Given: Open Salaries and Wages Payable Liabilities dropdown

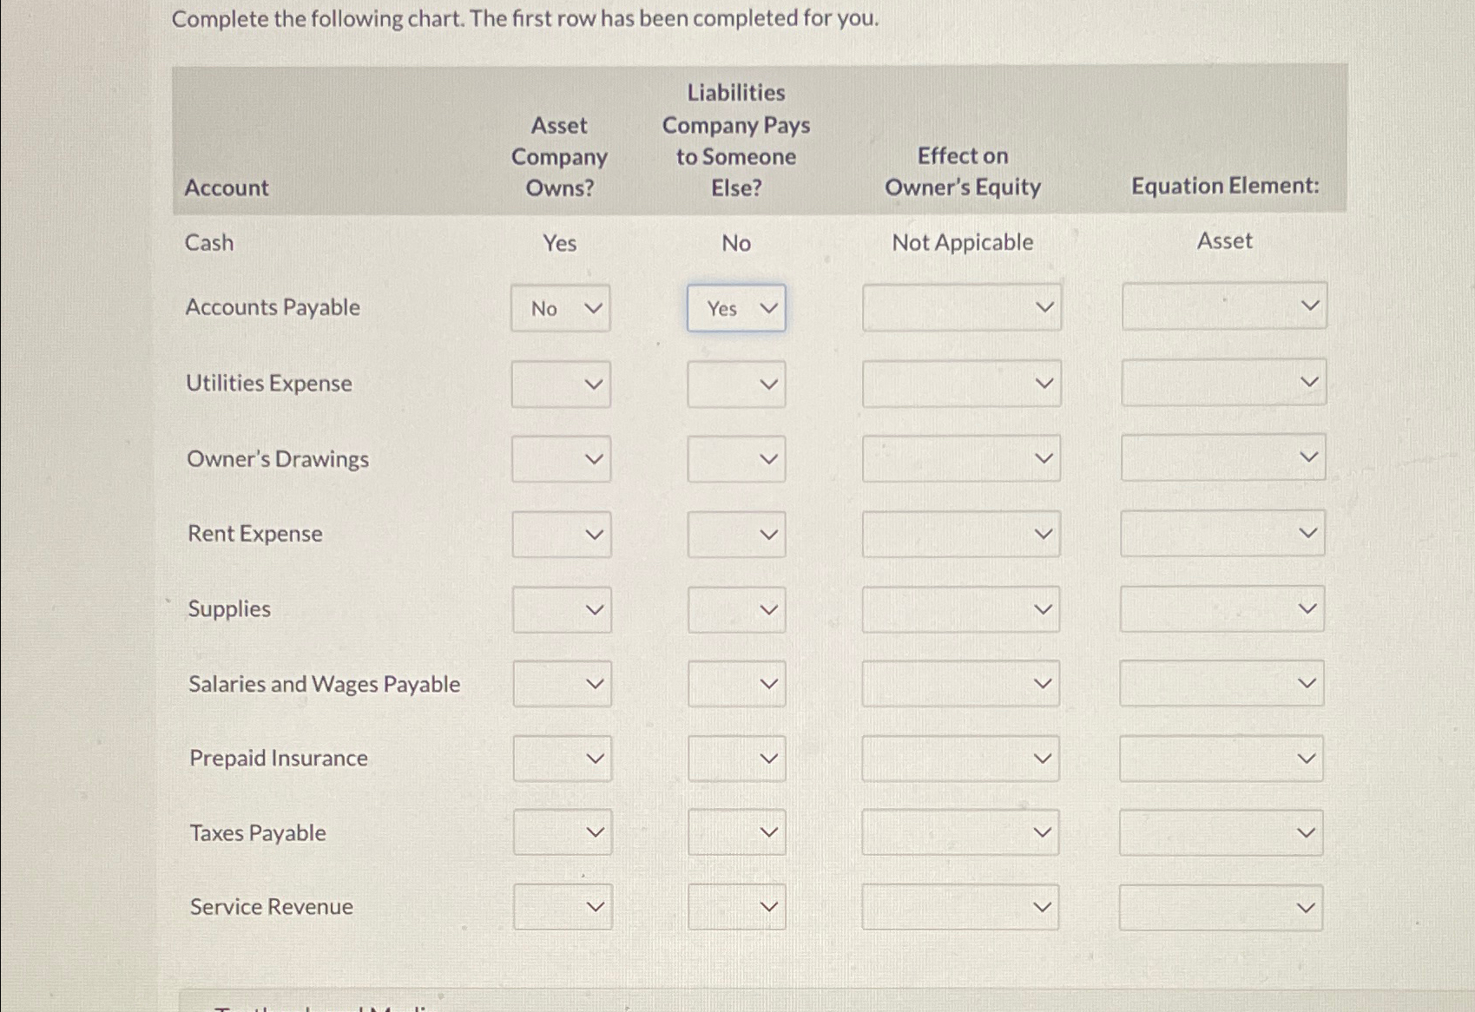Looking at the screenshot, I should [x=736, y=684].
